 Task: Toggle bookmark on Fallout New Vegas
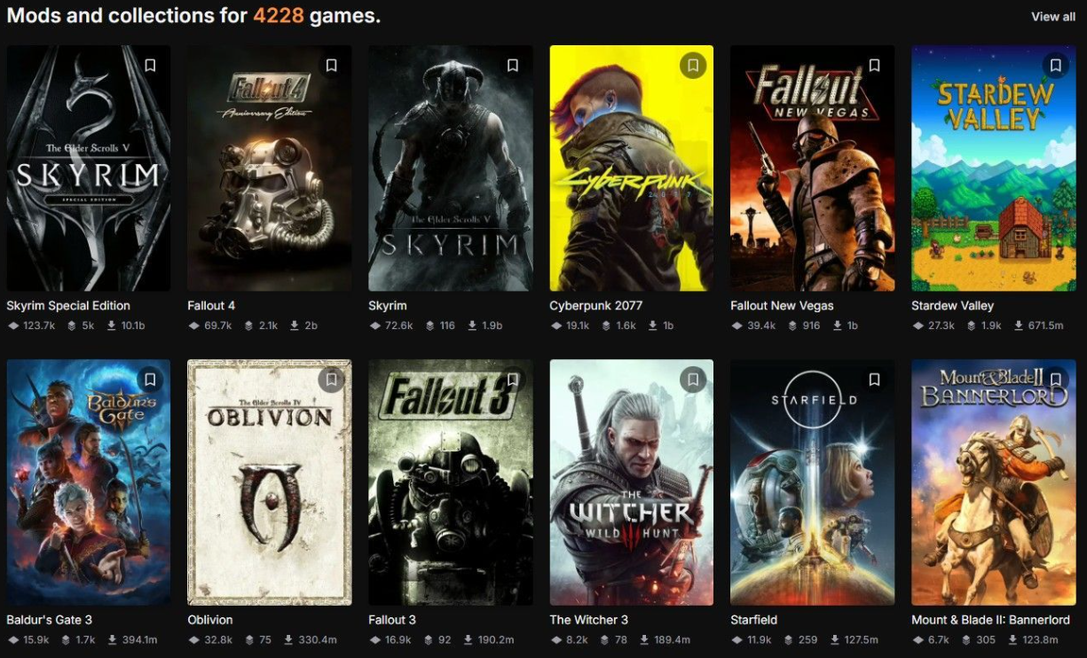874,66
